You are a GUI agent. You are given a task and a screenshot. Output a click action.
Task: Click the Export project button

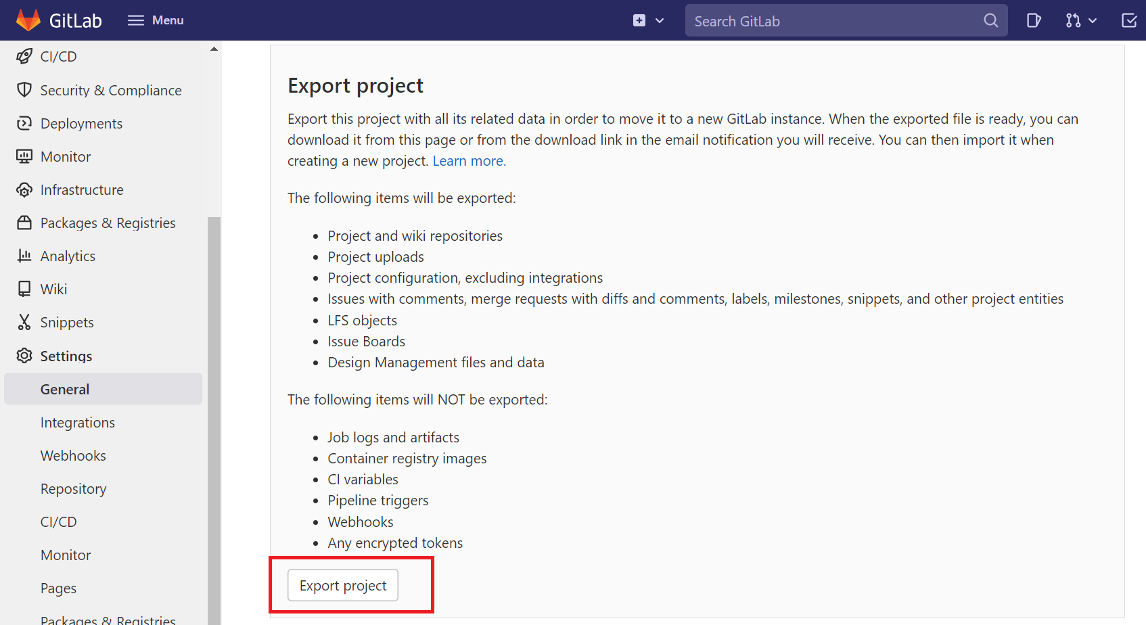343,585
